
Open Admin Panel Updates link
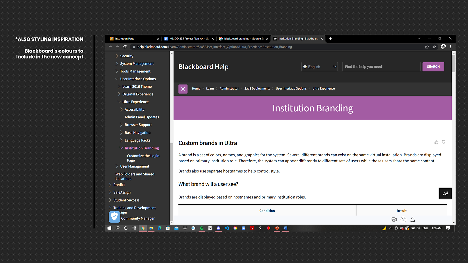point(142,117)
